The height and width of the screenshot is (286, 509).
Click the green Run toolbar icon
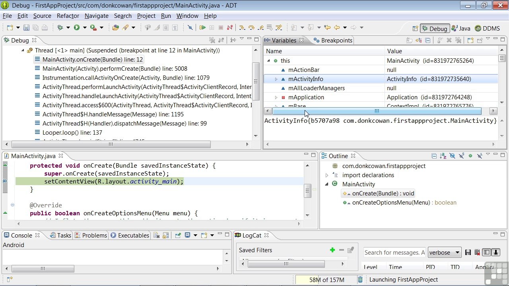coord(76,27)
